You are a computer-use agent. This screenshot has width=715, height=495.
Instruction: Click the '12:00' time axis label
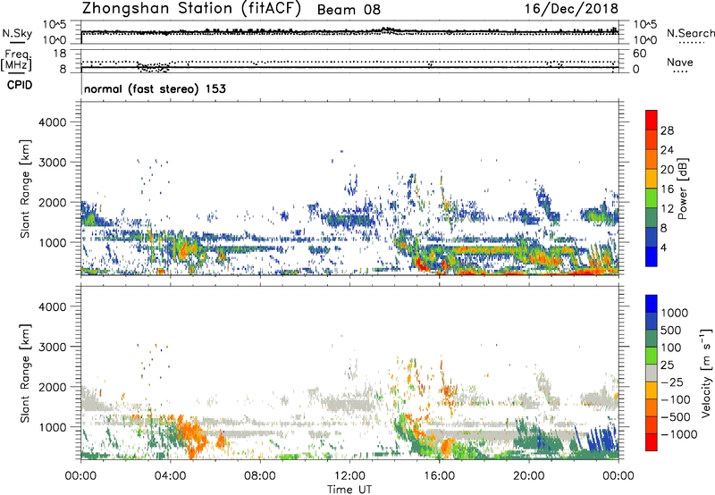click(349, 476)
